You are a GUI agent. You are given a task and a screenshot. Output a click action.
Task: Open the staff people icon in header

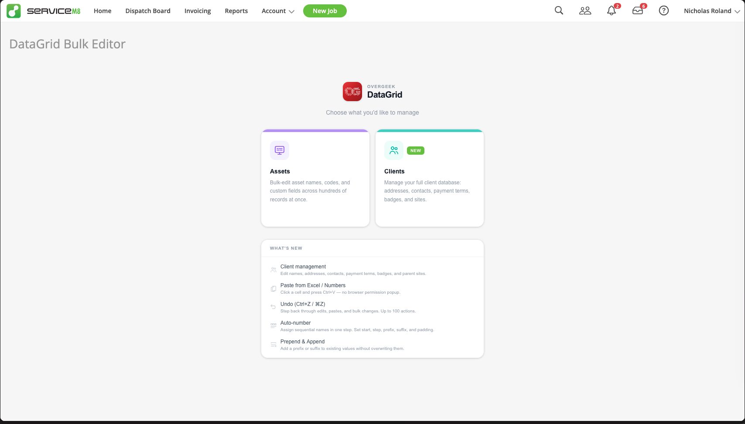click(x=585, y=11)
